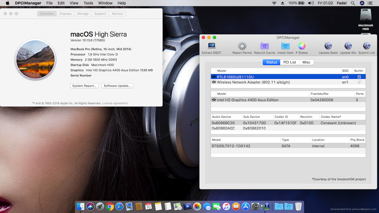The image size is (379, 213).
Task: Open the File menu
Action: 49,3
